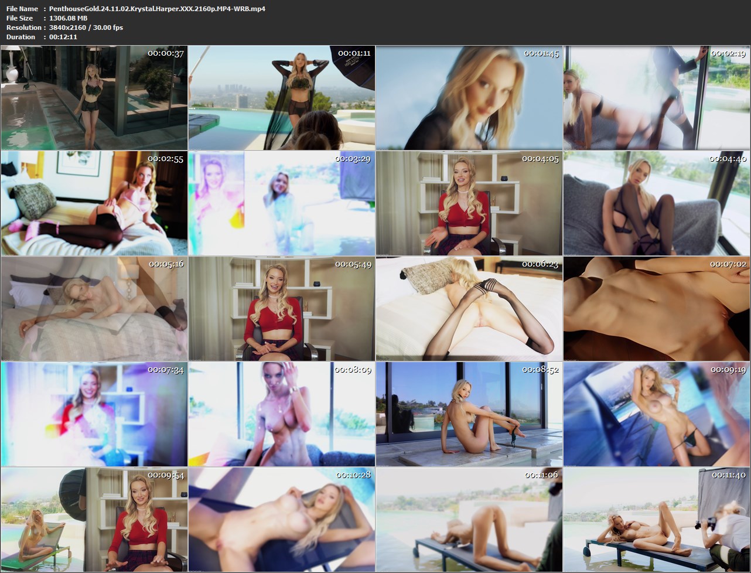This screenshot has width=751, height=573.
Task: Choose the frame at 00:04:40
Action: coord(657,203)
